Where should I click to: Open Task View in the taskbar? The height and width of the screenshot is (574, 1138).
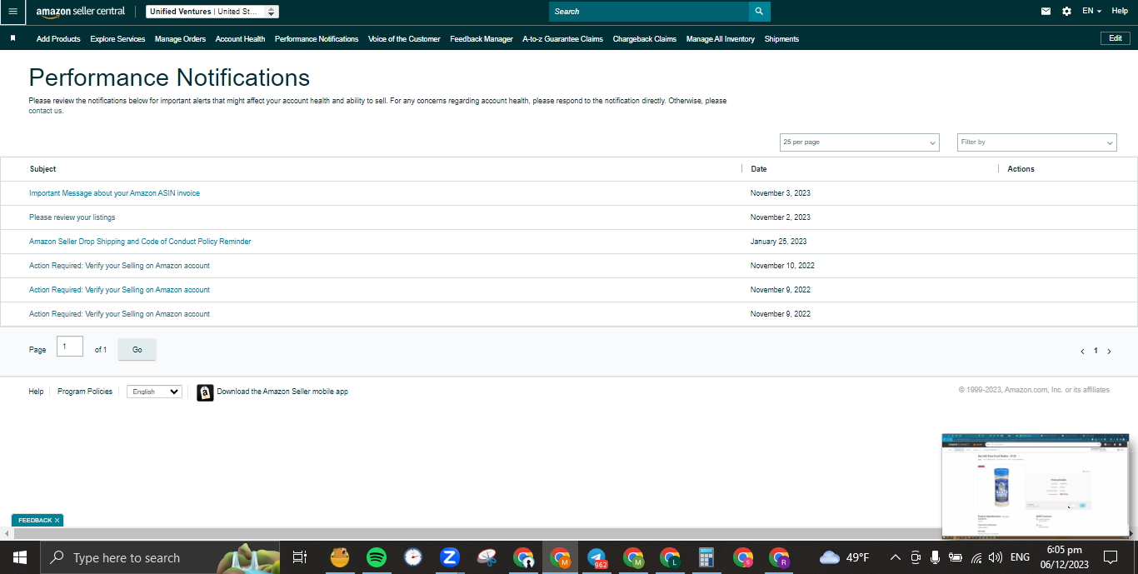coord(301,557)
